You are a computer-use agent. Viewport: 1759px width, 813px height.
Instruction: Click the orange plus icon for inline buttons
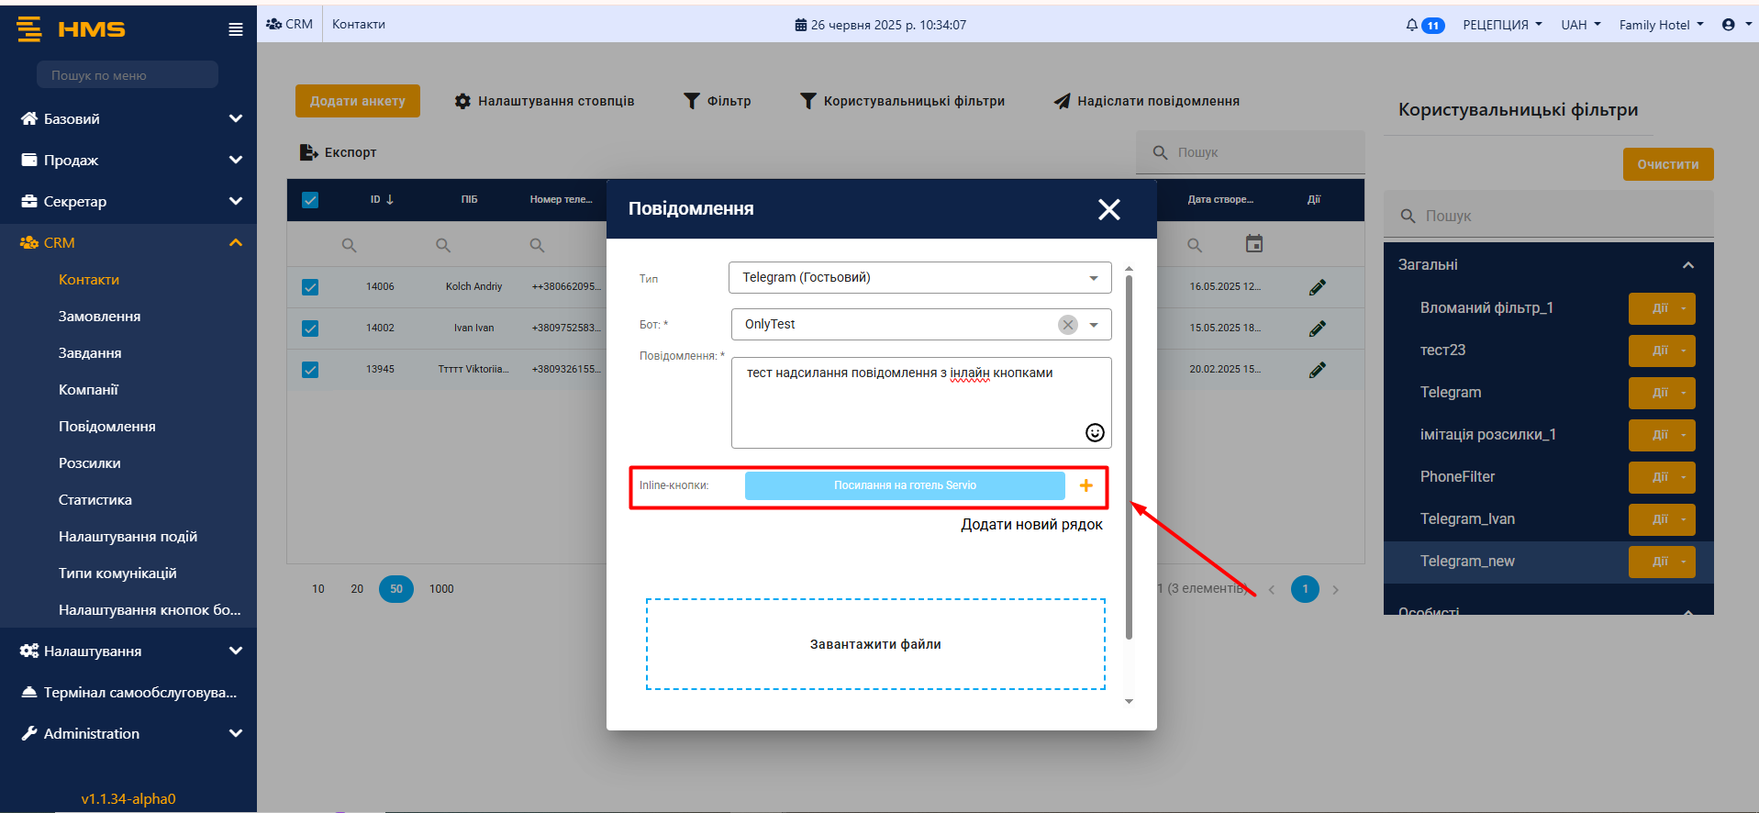coord(1085,485)
